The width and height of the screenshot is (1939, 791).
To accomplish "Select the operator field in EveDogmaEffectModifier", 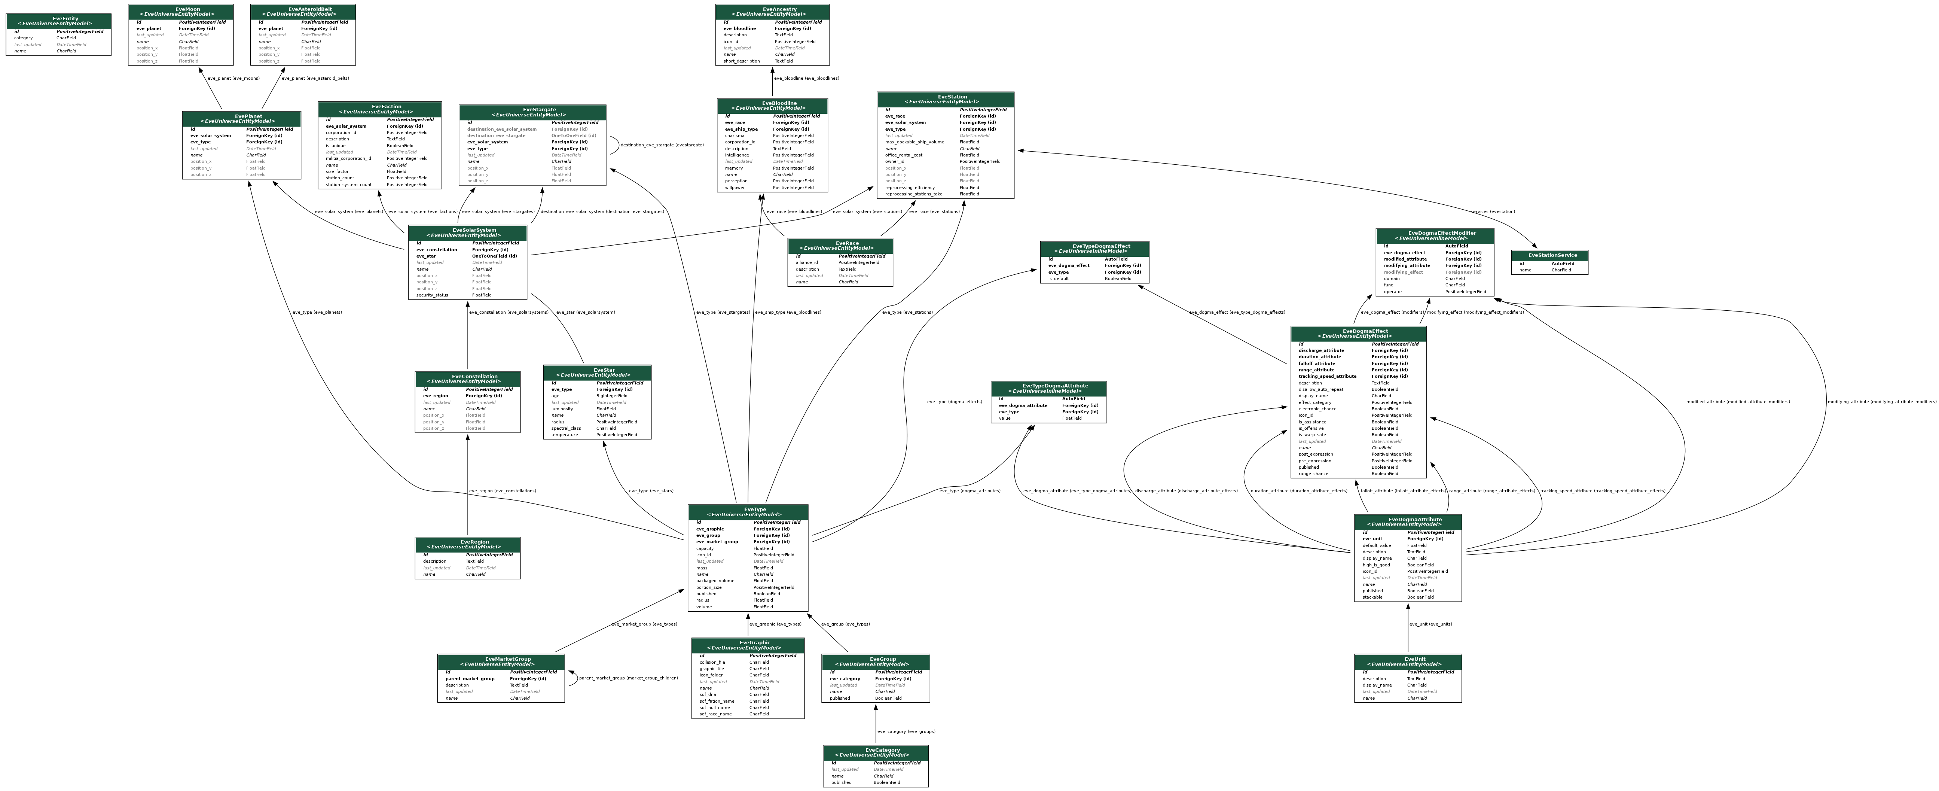I will point(1435,292).
